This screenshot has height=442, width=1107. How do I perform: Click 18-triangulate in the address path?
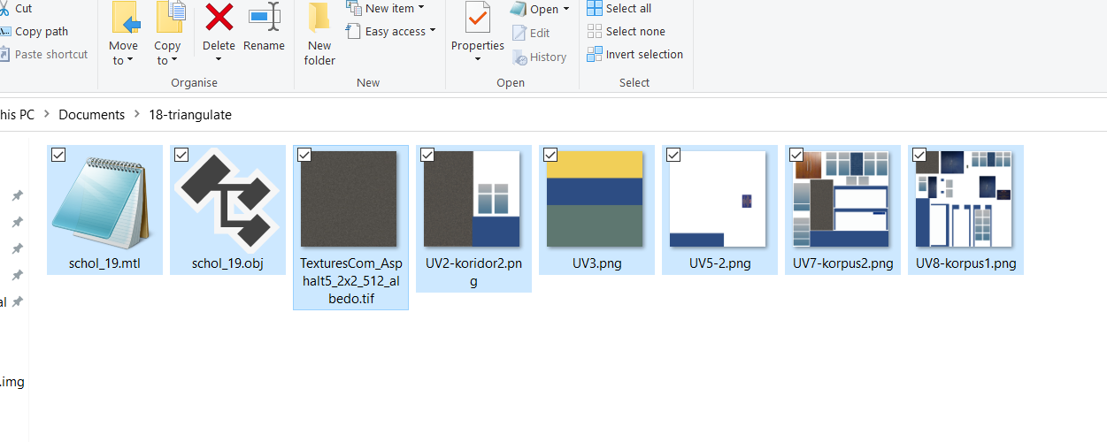coord(190,115)
